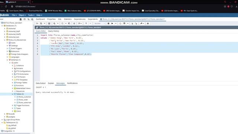Click the Commit icon in query toolbar
Viewport: 238px width, 134px height.
[x=132, y=23]
